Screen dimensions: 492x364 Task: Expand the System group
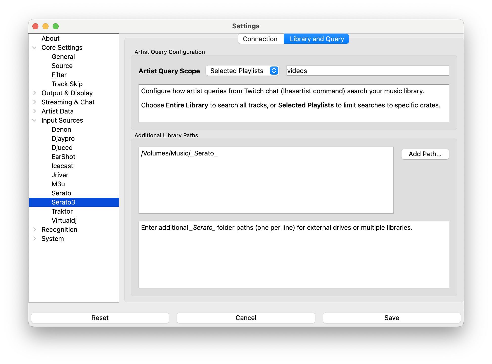(34, 239)
